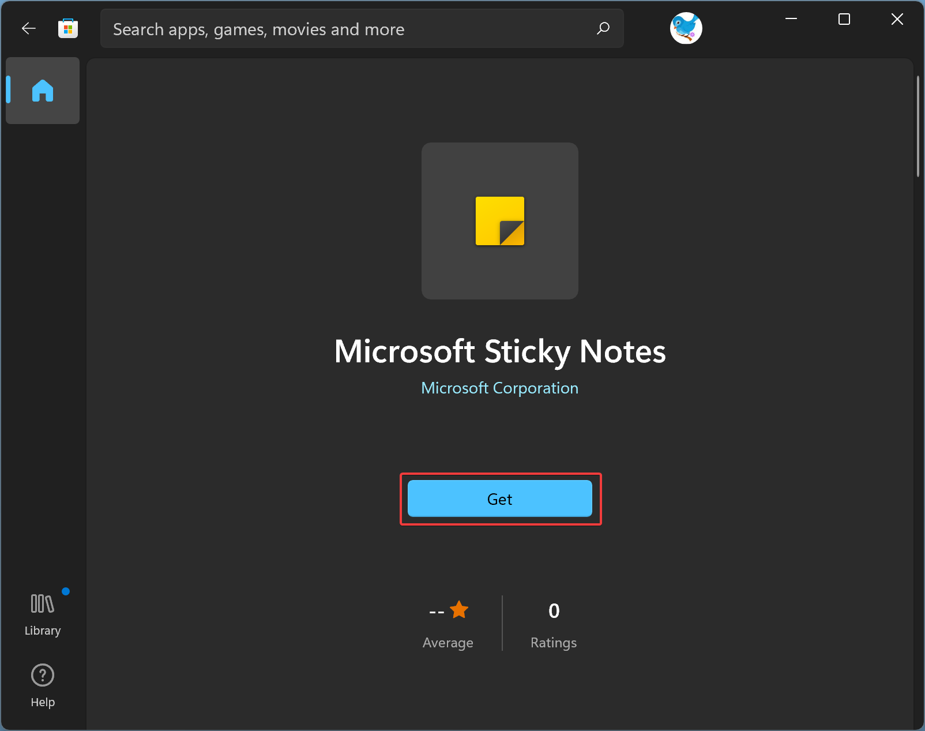Open the user profile avatar
Viewport: 925px width, 731px height.
(686, 28)
